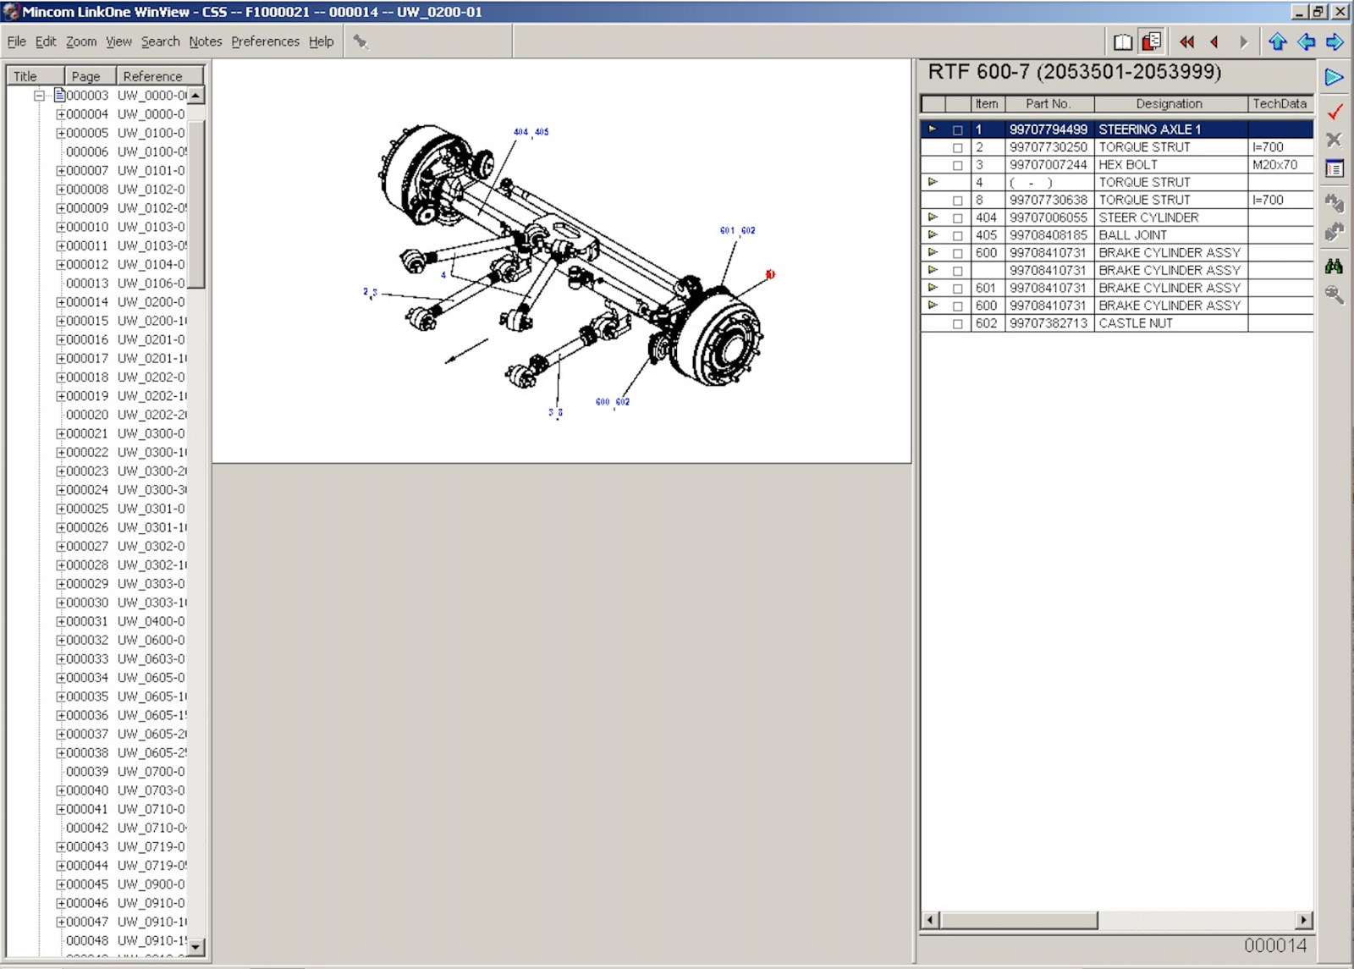This screenshot has height=969, width=1354.
Task: Click the blue right arrow icon
Action: pyautogui.click(x=1335, y=41)
